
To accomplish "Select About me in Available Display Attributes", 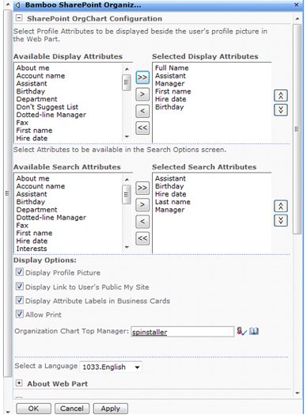I will [32, 68].
